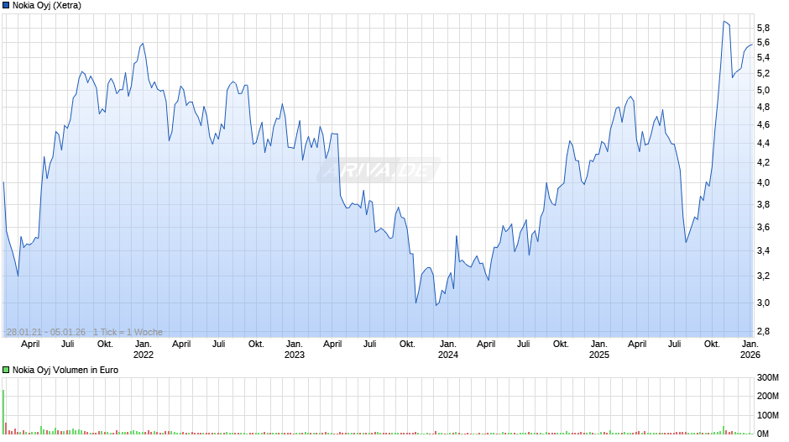This screenshot has width=789, height=442.
Task: Click the 'Nokia Oyj (Xetra)' chart title
Action: coord(47,6)
